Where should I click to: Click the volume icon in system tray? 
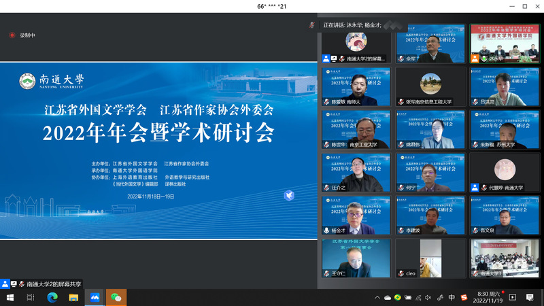pos(428,297)
